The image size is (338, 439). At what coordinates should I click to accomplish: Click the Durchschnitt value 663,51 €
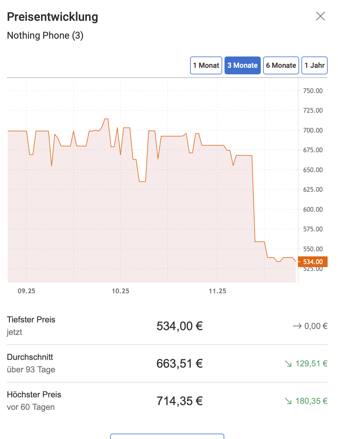pyautogui.click(x=179, y=363)
